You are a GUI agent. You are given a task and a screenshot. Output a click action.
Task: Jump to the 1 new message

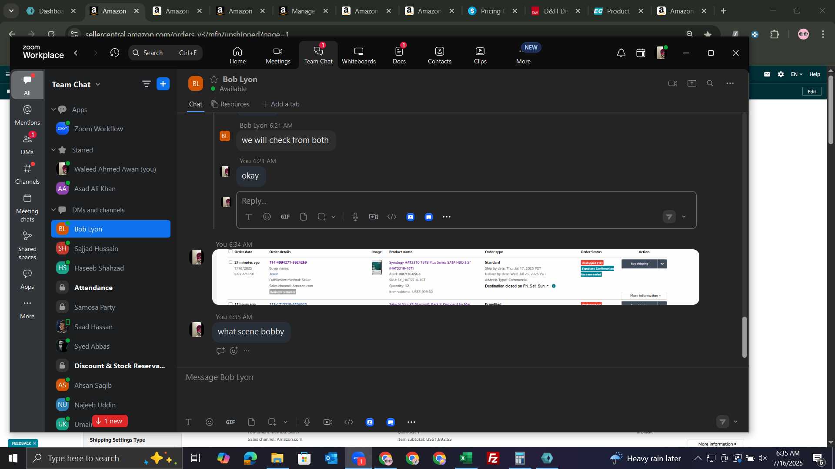pyautogui.click(x=110, y=421)
